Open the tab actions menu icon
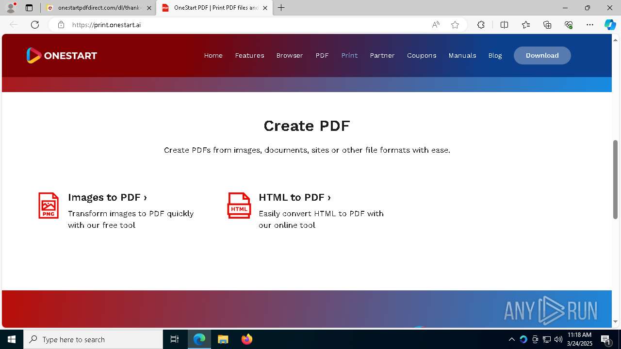This screenshot has height=349, width=621. point(29,8)
